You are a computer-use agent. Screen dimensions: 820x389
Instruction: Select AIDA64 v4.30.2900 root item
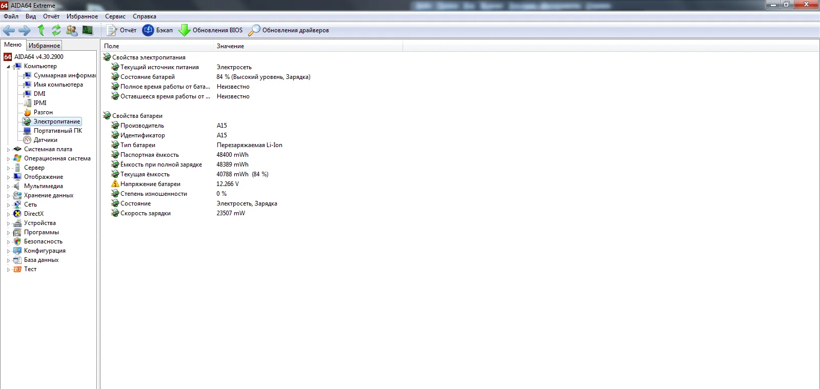coord(39,57)
